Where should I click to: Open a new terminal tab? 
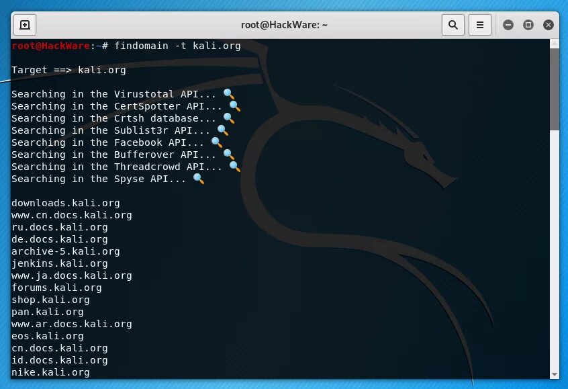point(25,25)
